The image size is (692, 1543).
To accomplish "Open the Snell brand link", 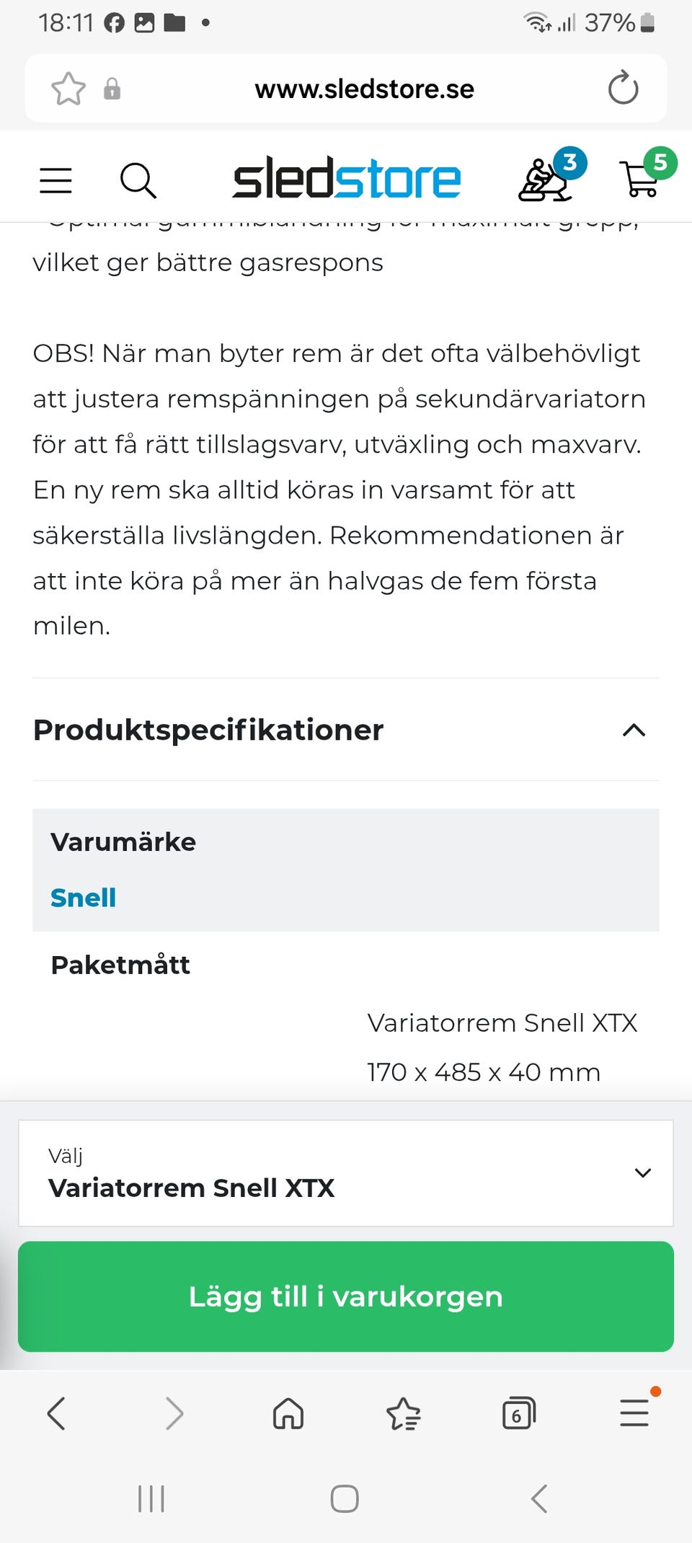I will point(83,898).
